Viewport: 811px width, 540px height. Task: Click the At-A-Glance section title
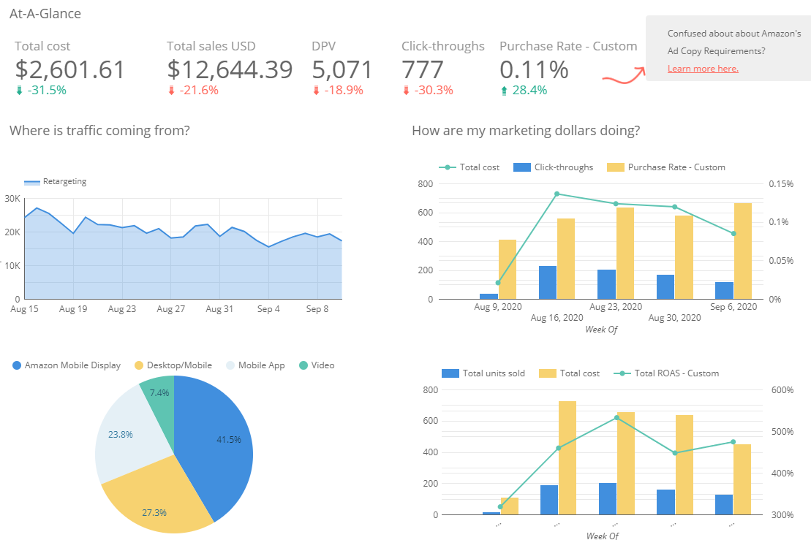(45, 13)
